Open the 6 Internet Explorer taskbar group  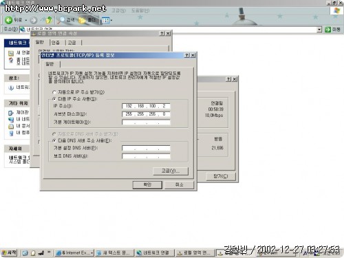tap(74, 253)
